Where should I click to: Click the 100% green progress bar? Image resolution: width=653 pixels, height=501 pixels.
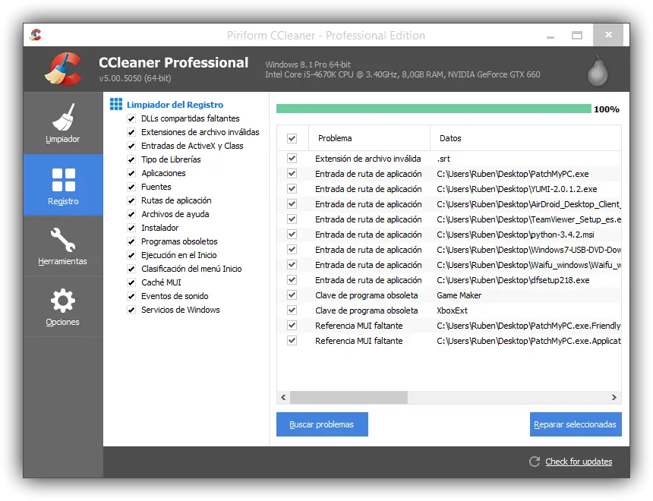click(434, 109)
